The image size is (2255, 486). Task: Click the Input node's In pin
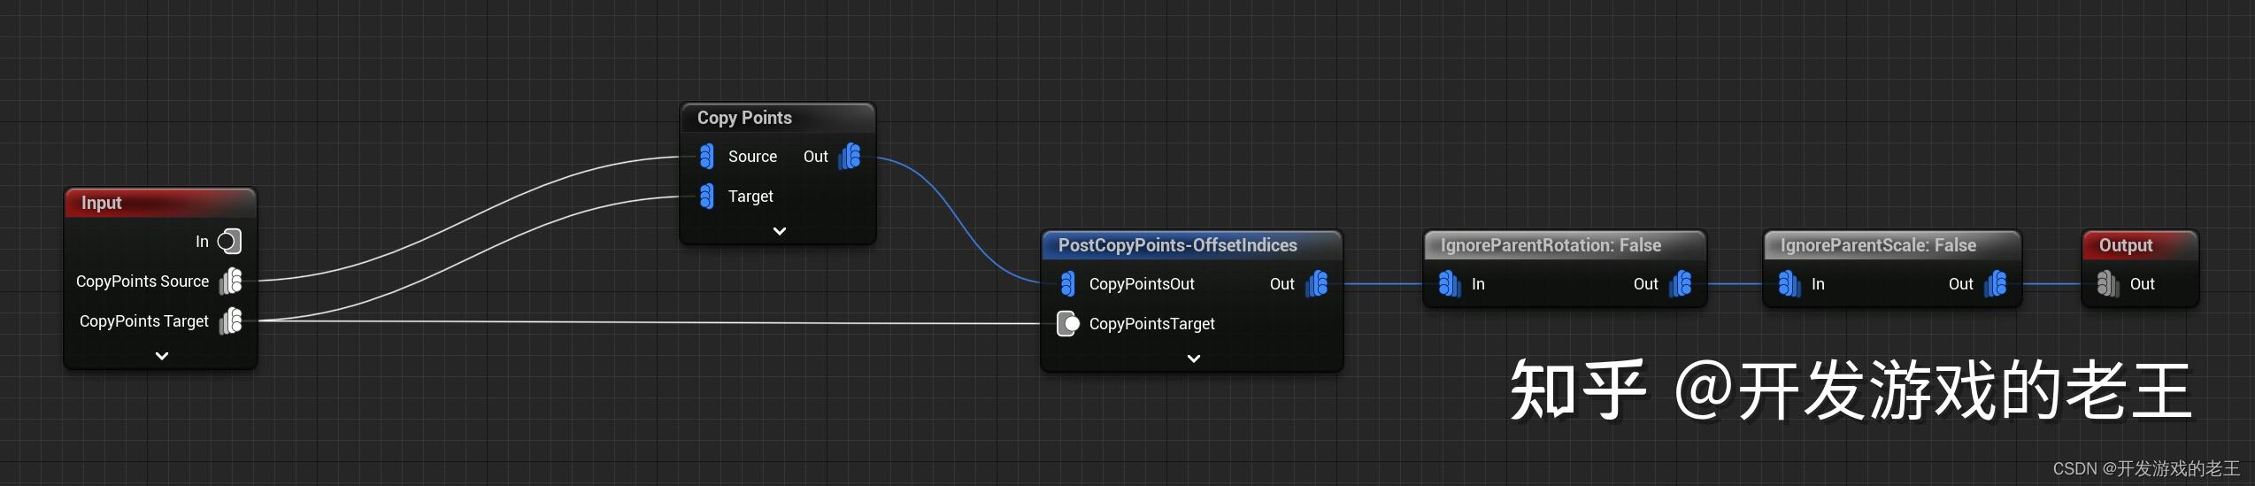click(229, 242)
